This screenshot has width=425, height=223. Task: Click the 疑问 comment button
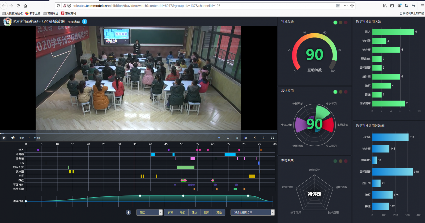[207, 212]
